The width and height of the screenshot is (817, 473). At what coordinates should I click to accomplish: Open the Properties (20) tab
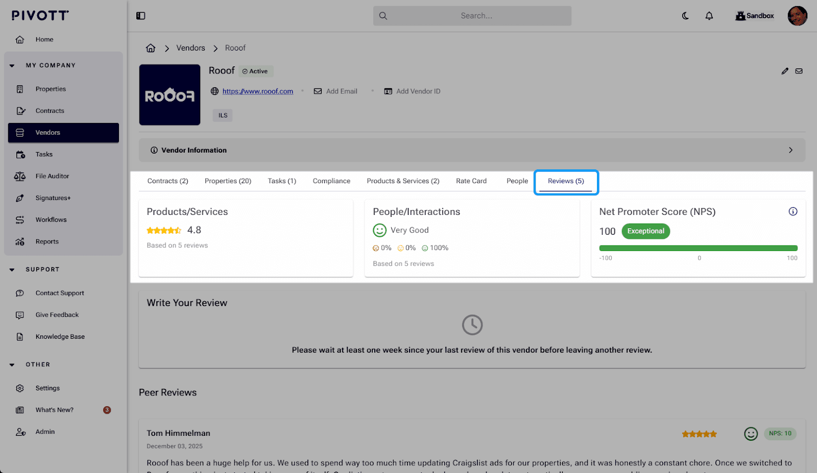(228, 181)
